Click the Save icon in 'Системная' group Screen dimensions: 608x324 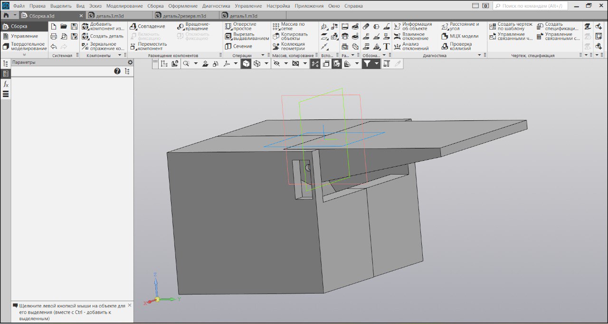74,26
